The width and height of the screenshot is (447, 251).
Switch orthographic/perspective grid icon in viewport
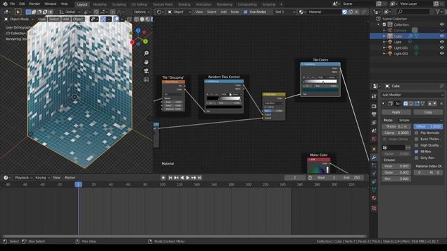point(146,79)
